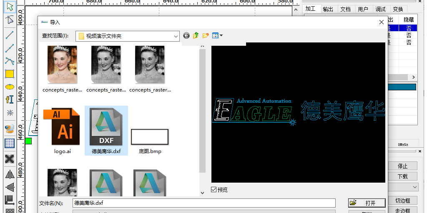Click the highlighted 否 cell in 隐藏 column
Image resolution: width=427 pixels, height=213 pixels.
tap(408, 28)
